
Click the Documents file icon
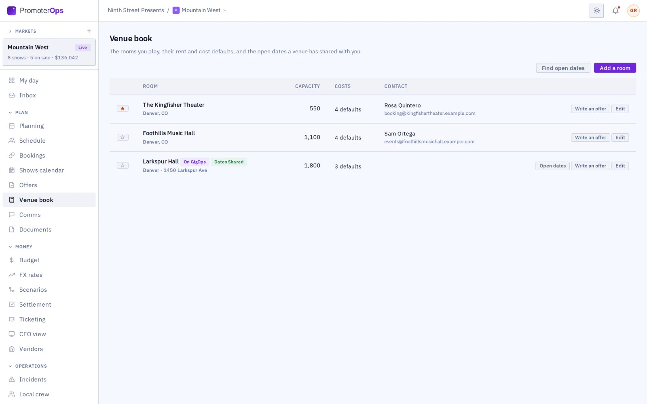click(x=12, y=229)
